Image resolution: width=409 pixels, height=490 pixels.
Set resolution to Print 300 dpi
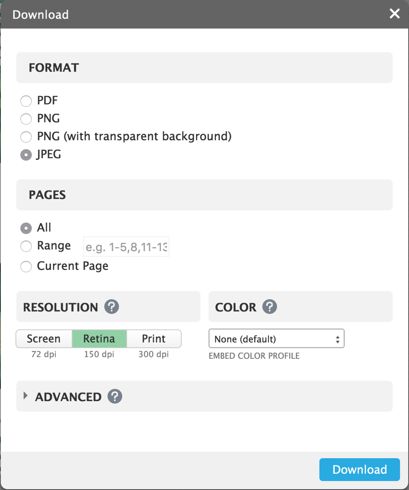pos(154,339)
